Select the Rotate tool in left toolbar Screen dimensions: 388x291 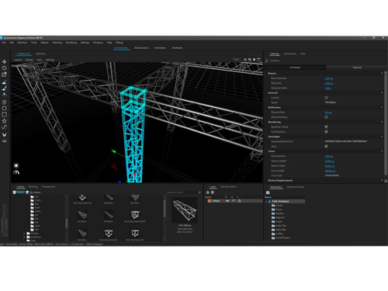[x=5, y=68]
